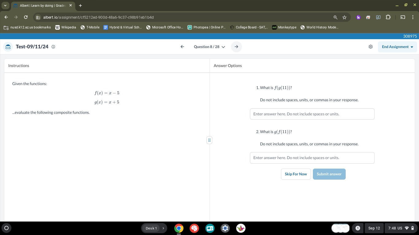
Task: Open the Hybrid & Virtual Sch... bookmark
Action: pyautogui.click(x=123, y=27)
